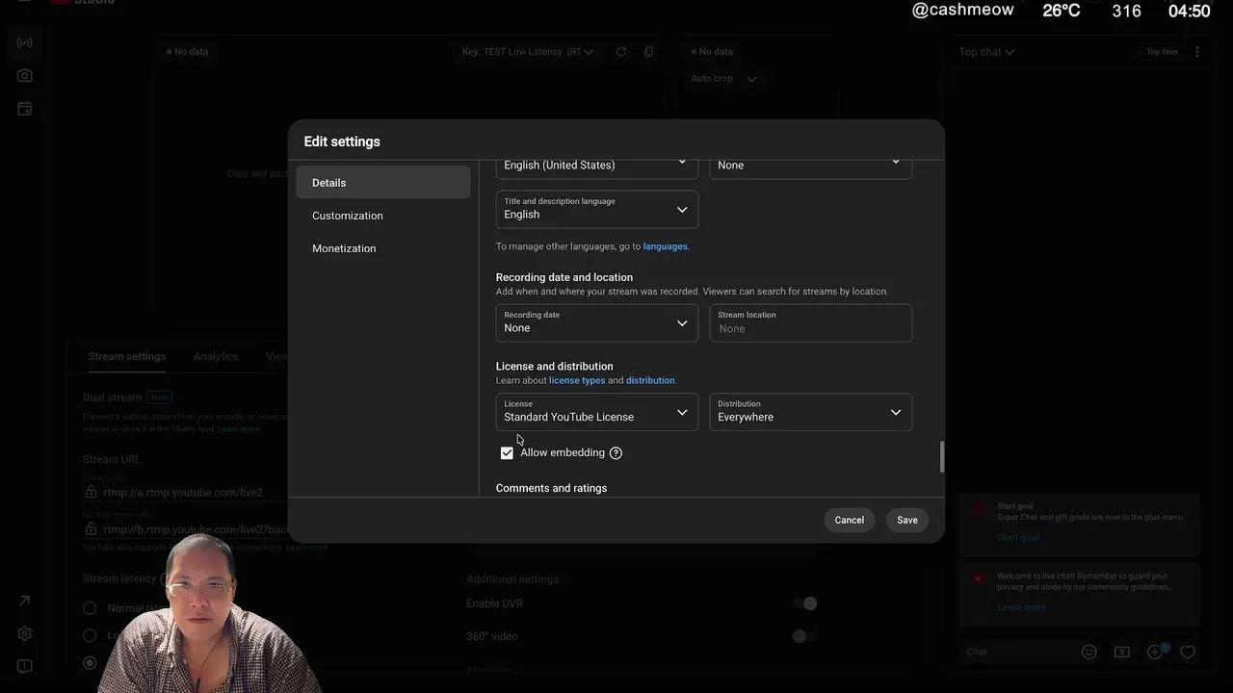Open the Distribution dropdown
Screen dimensions: 1233x693
(811, 412)
